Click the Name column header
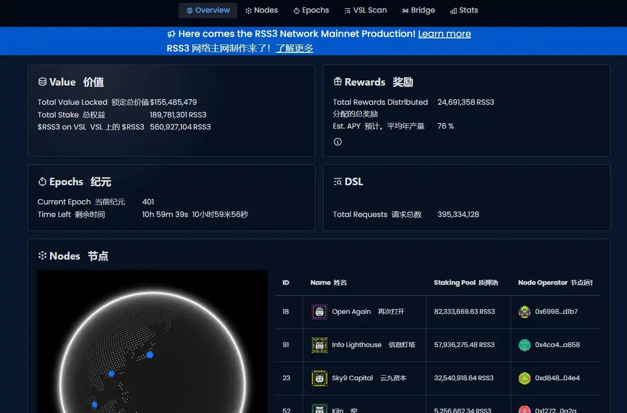Image resolution: width=627 pixels, height=413 pixels. 328,283
